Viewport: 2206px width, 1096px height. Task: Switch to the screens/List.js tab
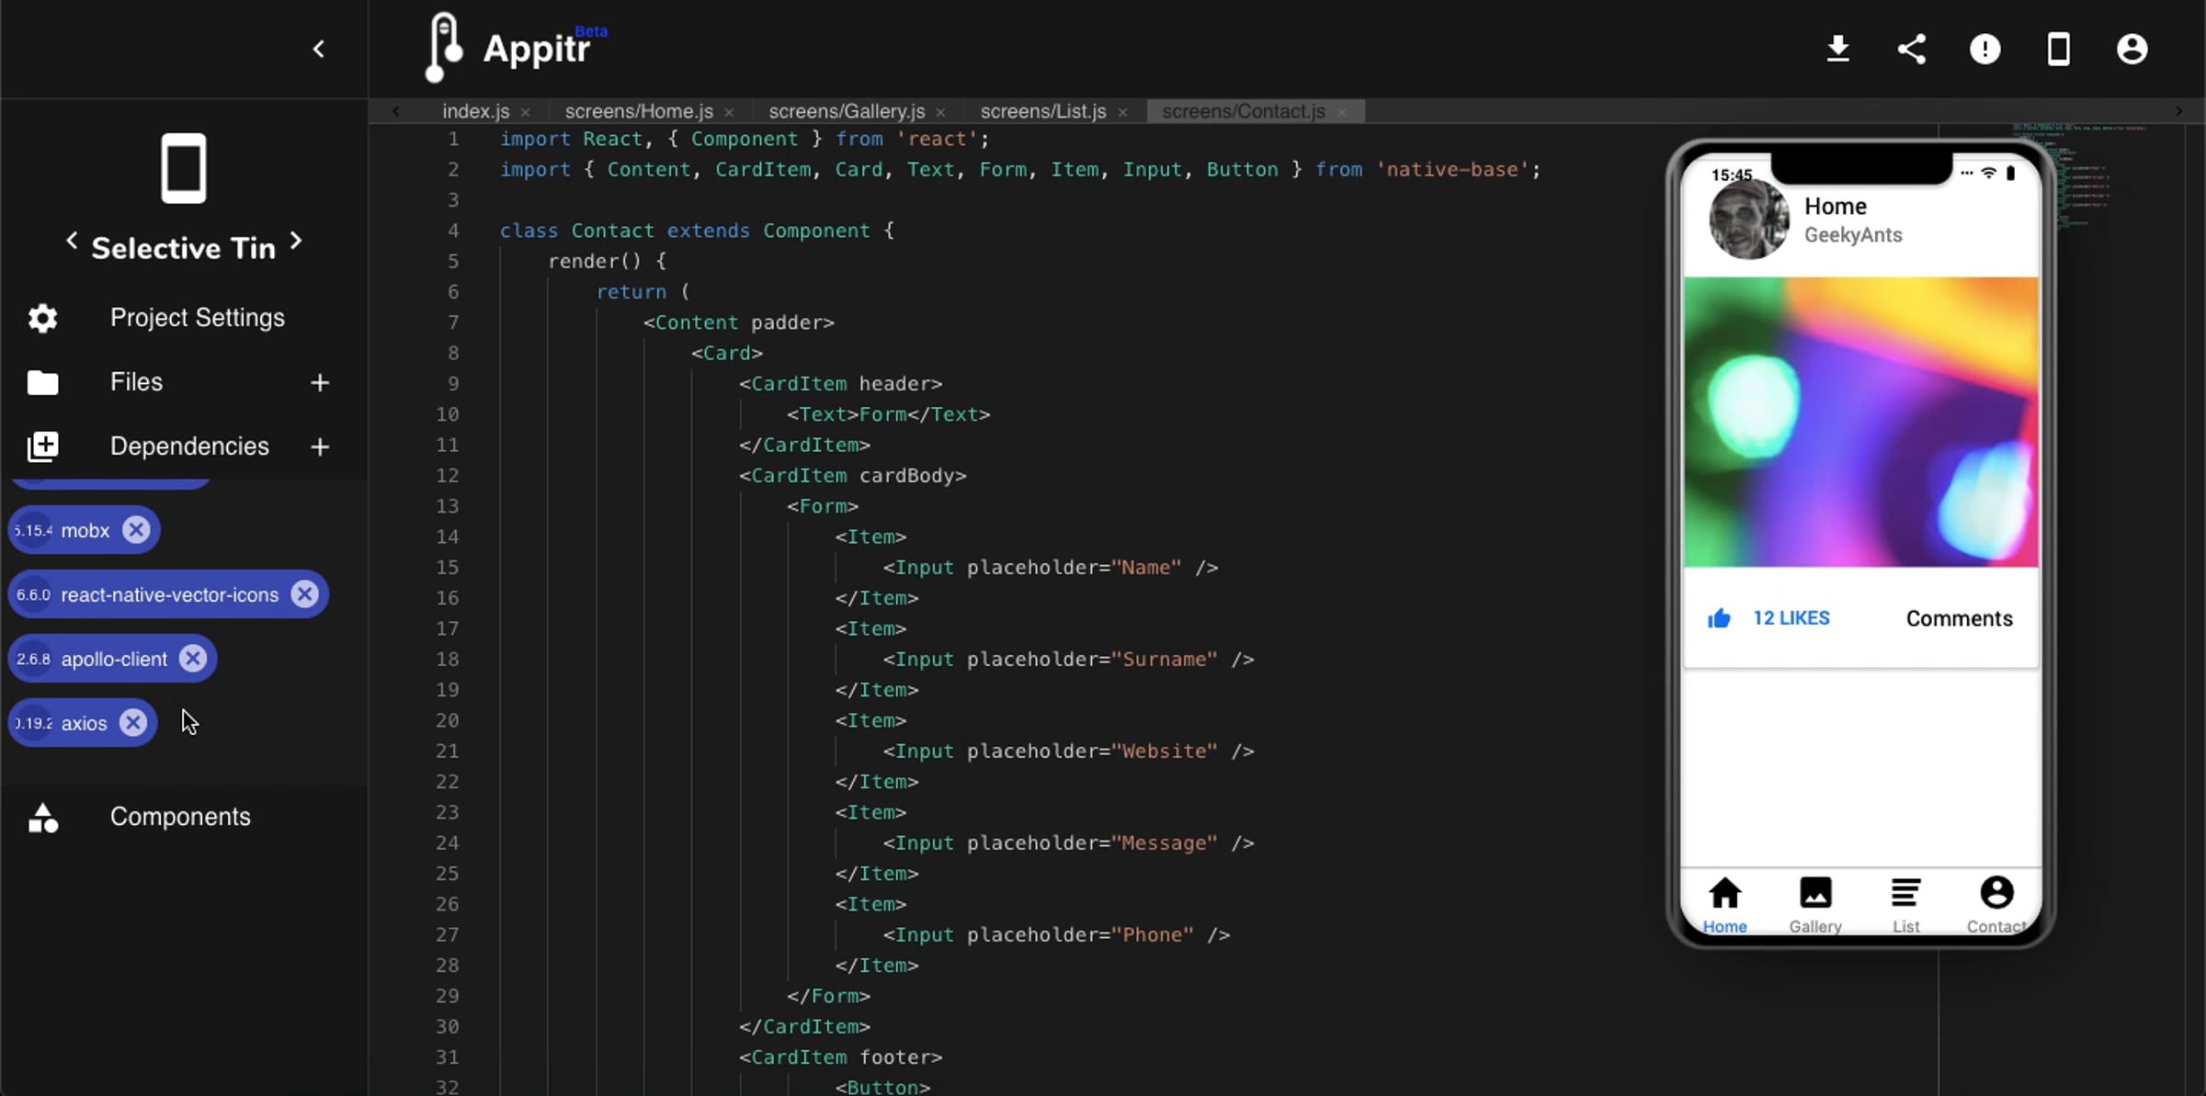[x=1043, y=111]
